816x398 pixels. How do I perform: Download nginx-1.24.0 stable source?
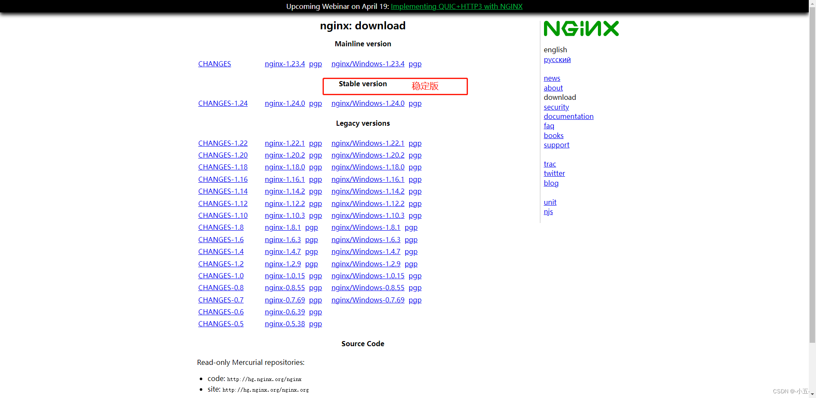285,103
